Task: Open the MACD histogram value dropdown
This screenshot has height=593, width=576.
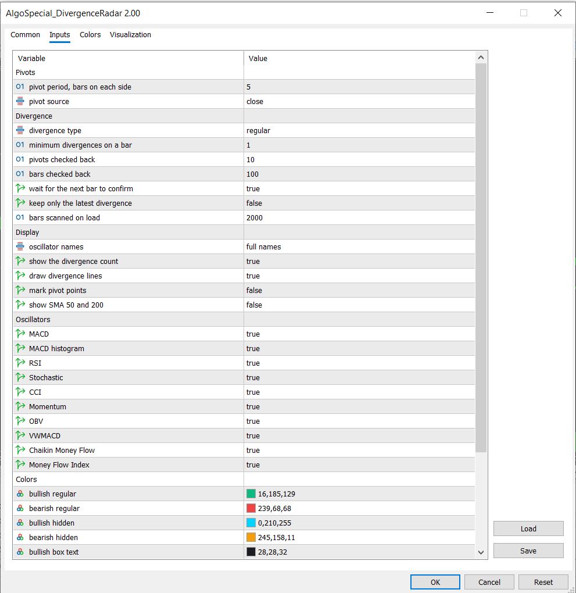Action: pos(359,348)
